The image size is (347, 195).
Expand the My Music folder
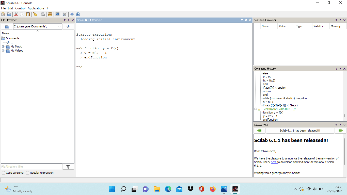(3, 46)
